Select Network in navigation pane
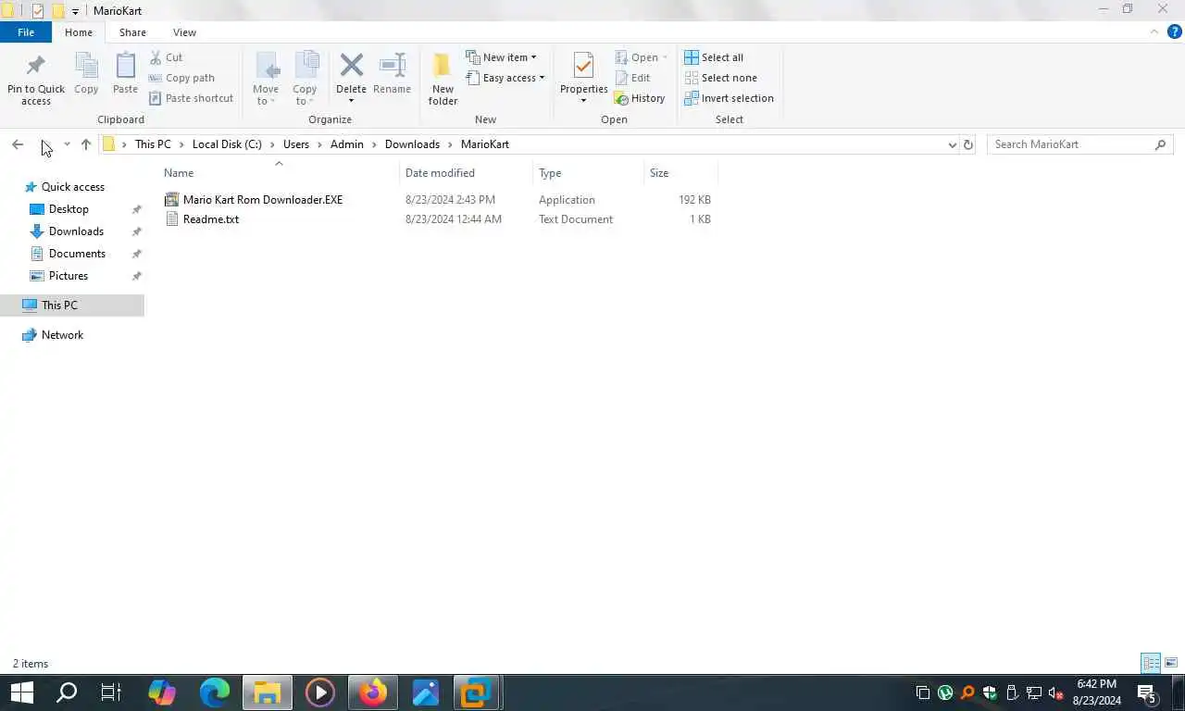 pos(62,335)
